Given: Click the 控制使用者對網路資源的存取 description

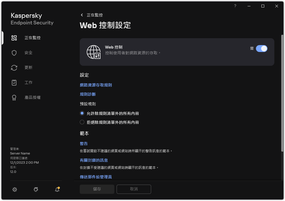Looking at the screenshot, I should (x=133, y=53).
